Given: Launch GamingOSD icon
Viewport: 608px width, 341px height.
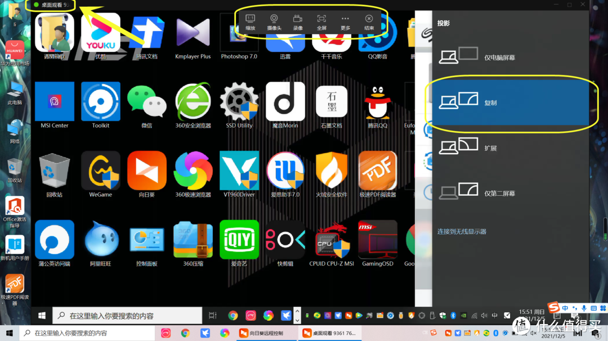Looking at the screenshot, I should 377,243.
